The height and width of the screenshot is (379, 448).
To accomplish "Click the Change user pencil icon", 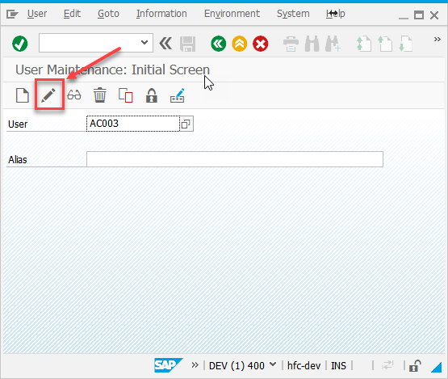I will [x=48, y=95].
